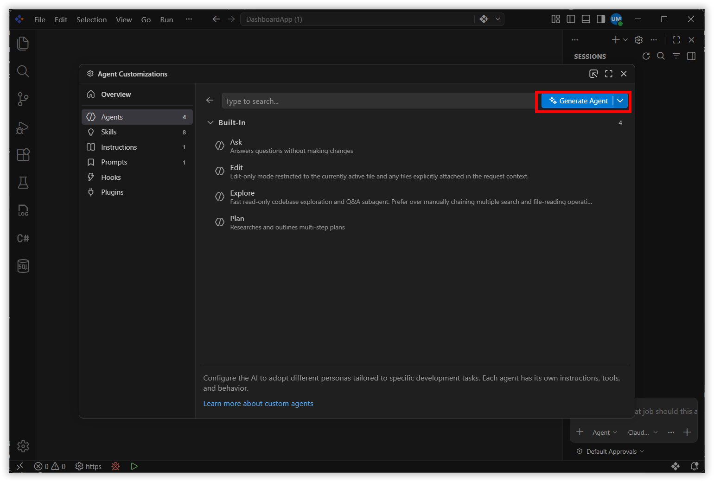Open Agent Customizations in editor icon
Image resolution: width=714 pixels, height=482 pixels.
coord(593,74)
